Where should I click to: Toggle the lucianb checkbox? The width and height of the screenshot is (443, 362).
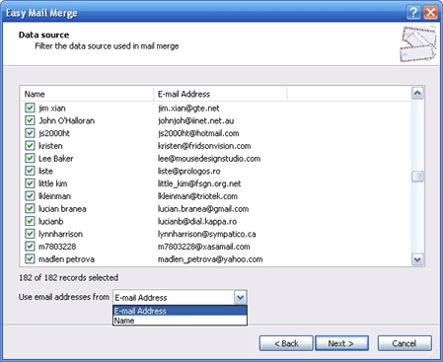click(x=30, y=221)
